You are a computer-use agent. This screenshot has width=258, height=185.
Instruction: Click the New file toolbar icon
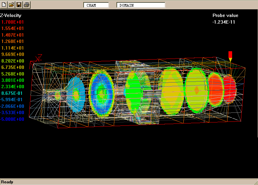[x=4, y=5]
